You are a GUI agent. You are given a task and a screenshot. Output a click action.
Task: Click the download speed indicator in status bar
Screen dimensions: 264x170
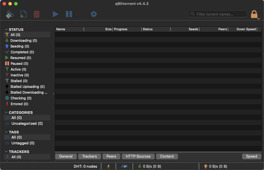pyautogui.click(x=149, y=166)
